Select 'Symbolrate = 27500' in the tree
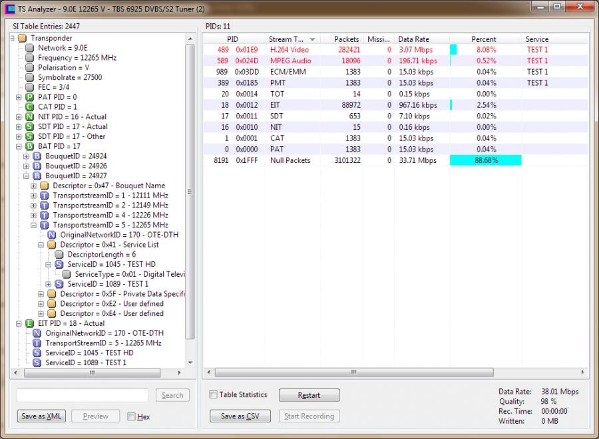The image size is (599, 439). [70, 78]
